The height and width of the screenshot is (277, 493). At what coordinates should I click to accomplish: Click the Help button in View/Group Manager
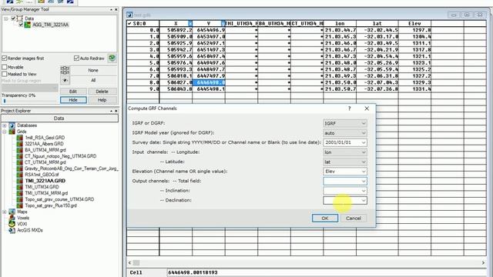point(102,100)
